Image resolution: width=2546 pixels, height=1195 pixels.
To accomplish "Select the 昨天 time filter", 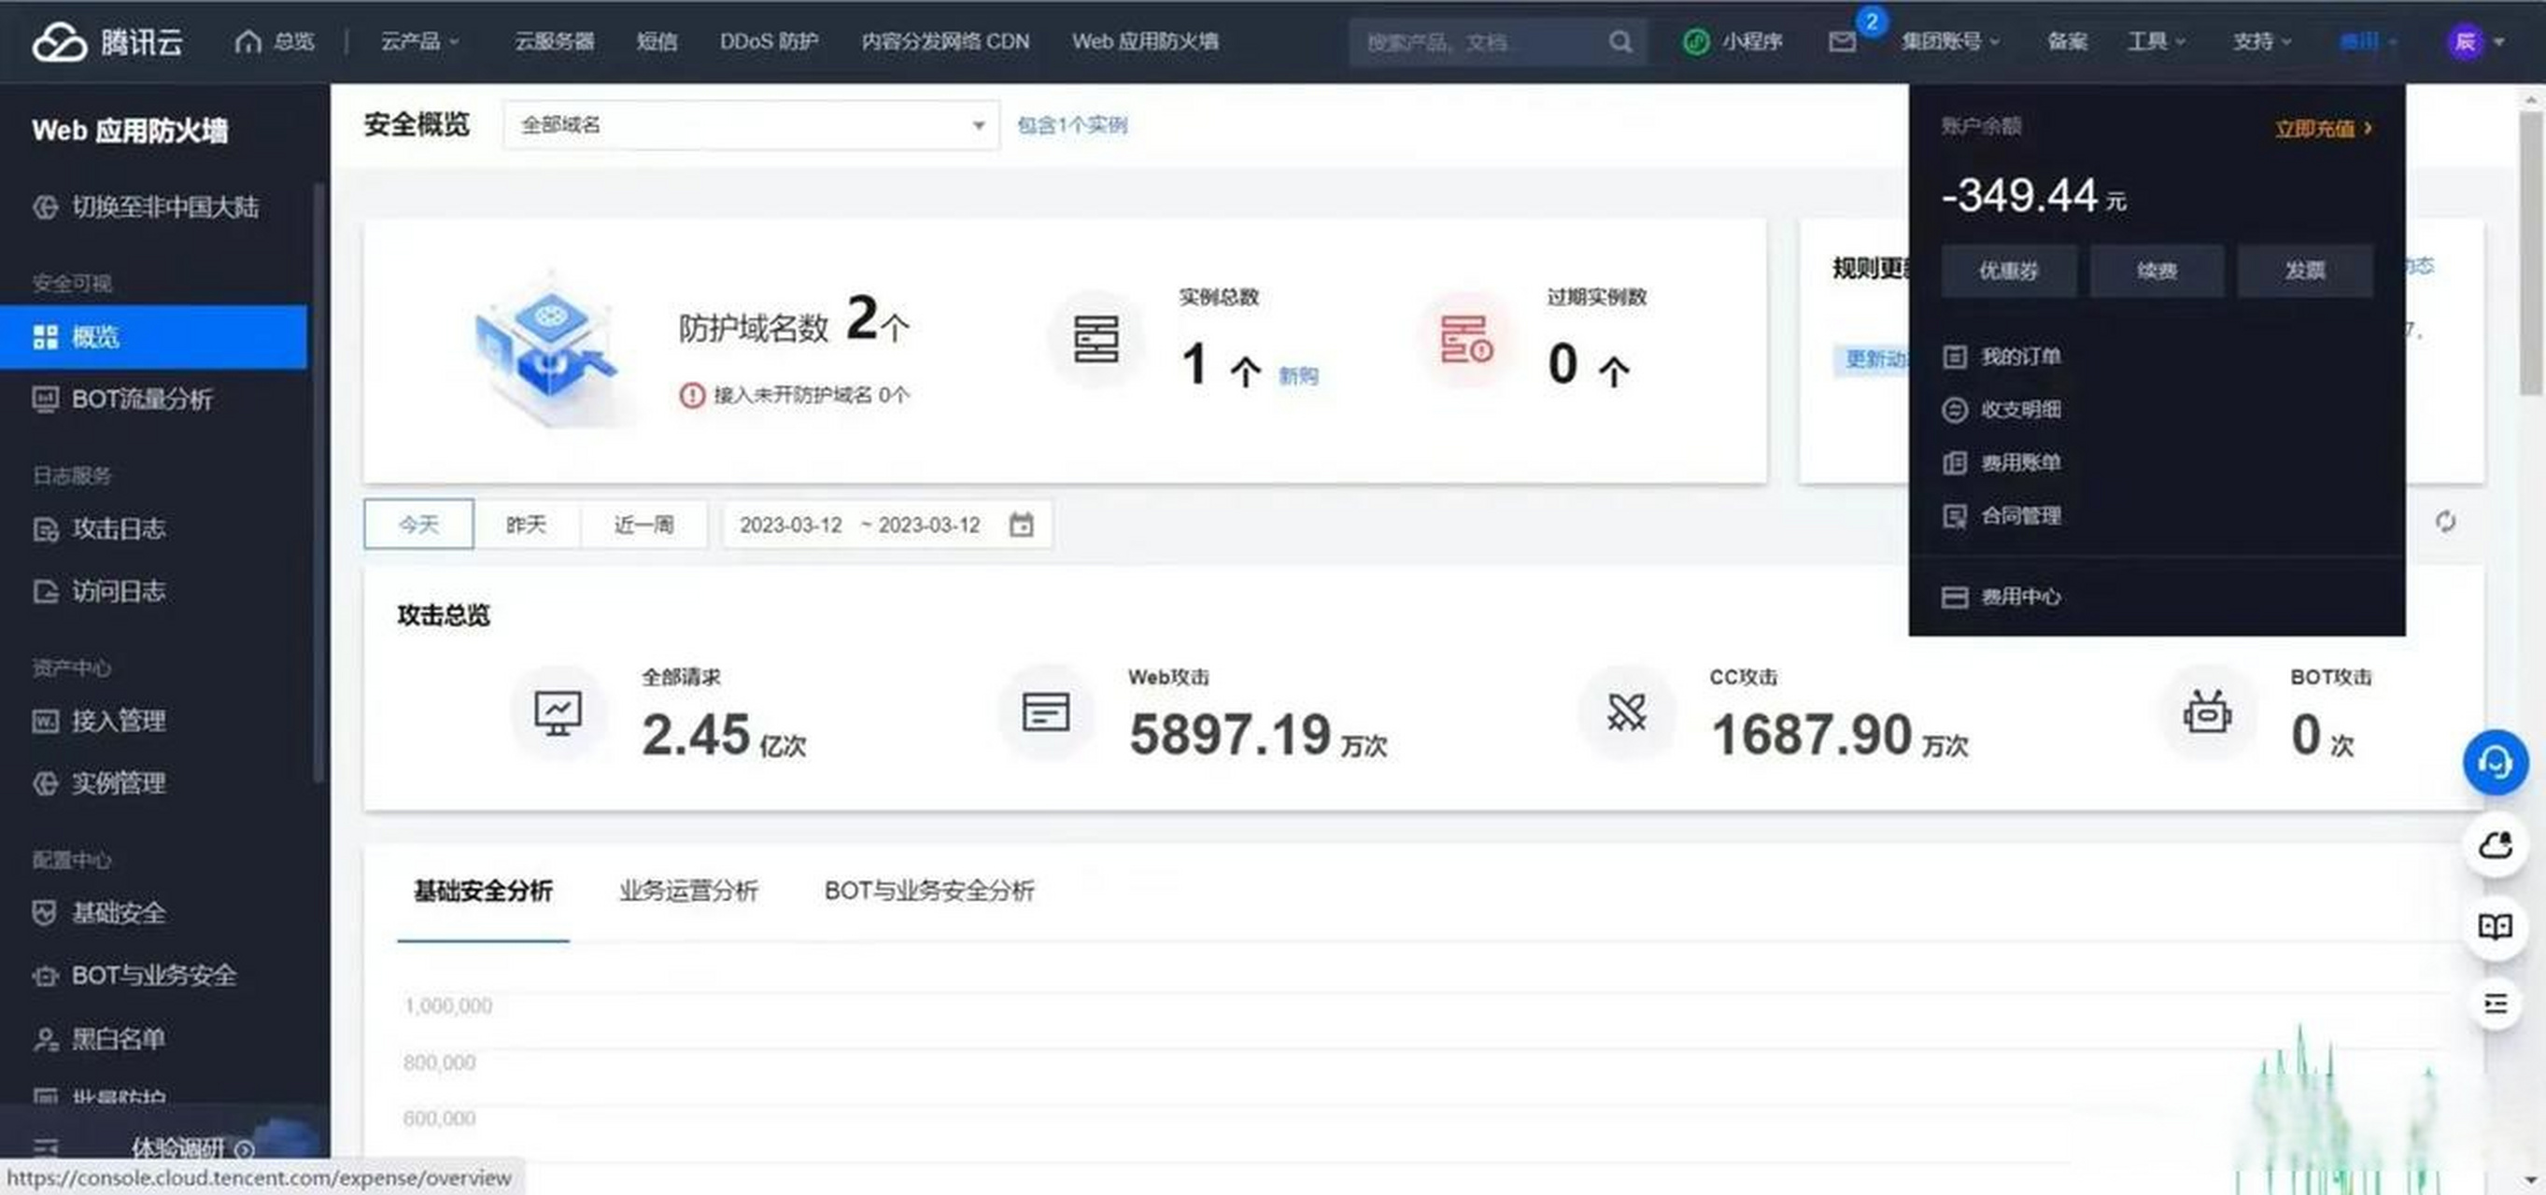I will [x=526, y=524].
